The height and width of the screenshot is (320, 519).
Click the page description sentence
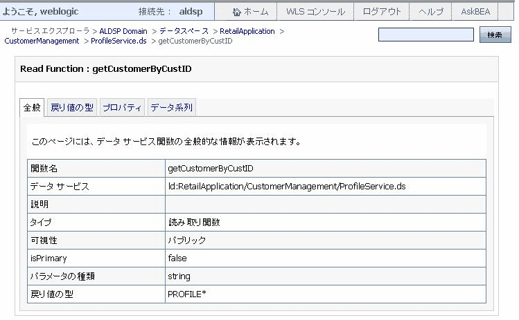click(166, 142)
